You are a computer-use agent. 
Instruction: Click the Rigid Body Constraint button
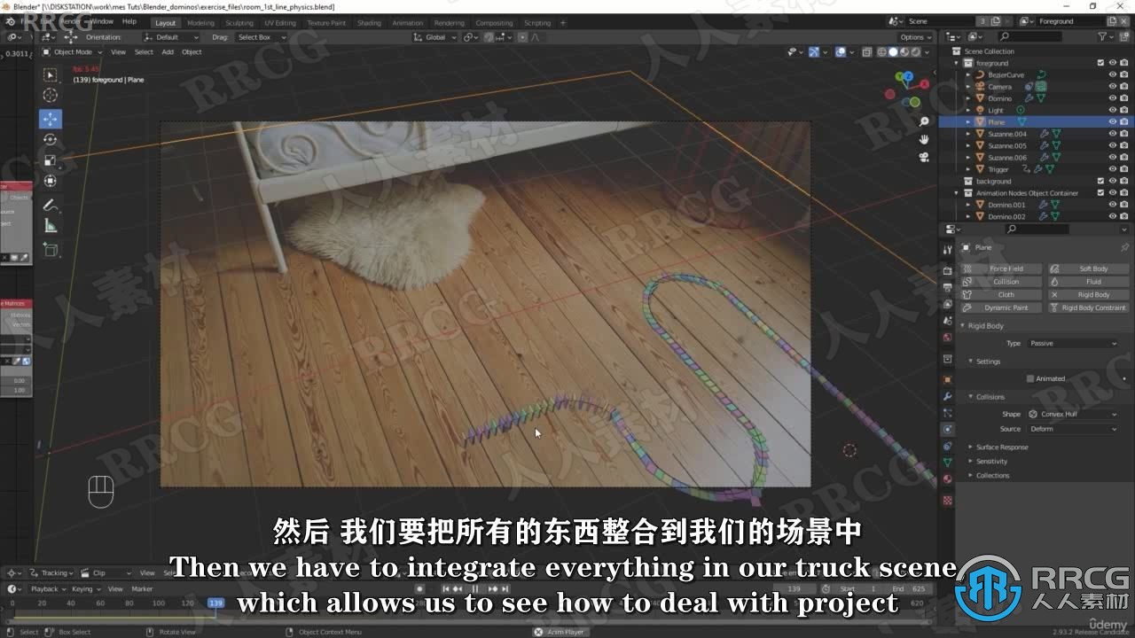[1087, 307]
